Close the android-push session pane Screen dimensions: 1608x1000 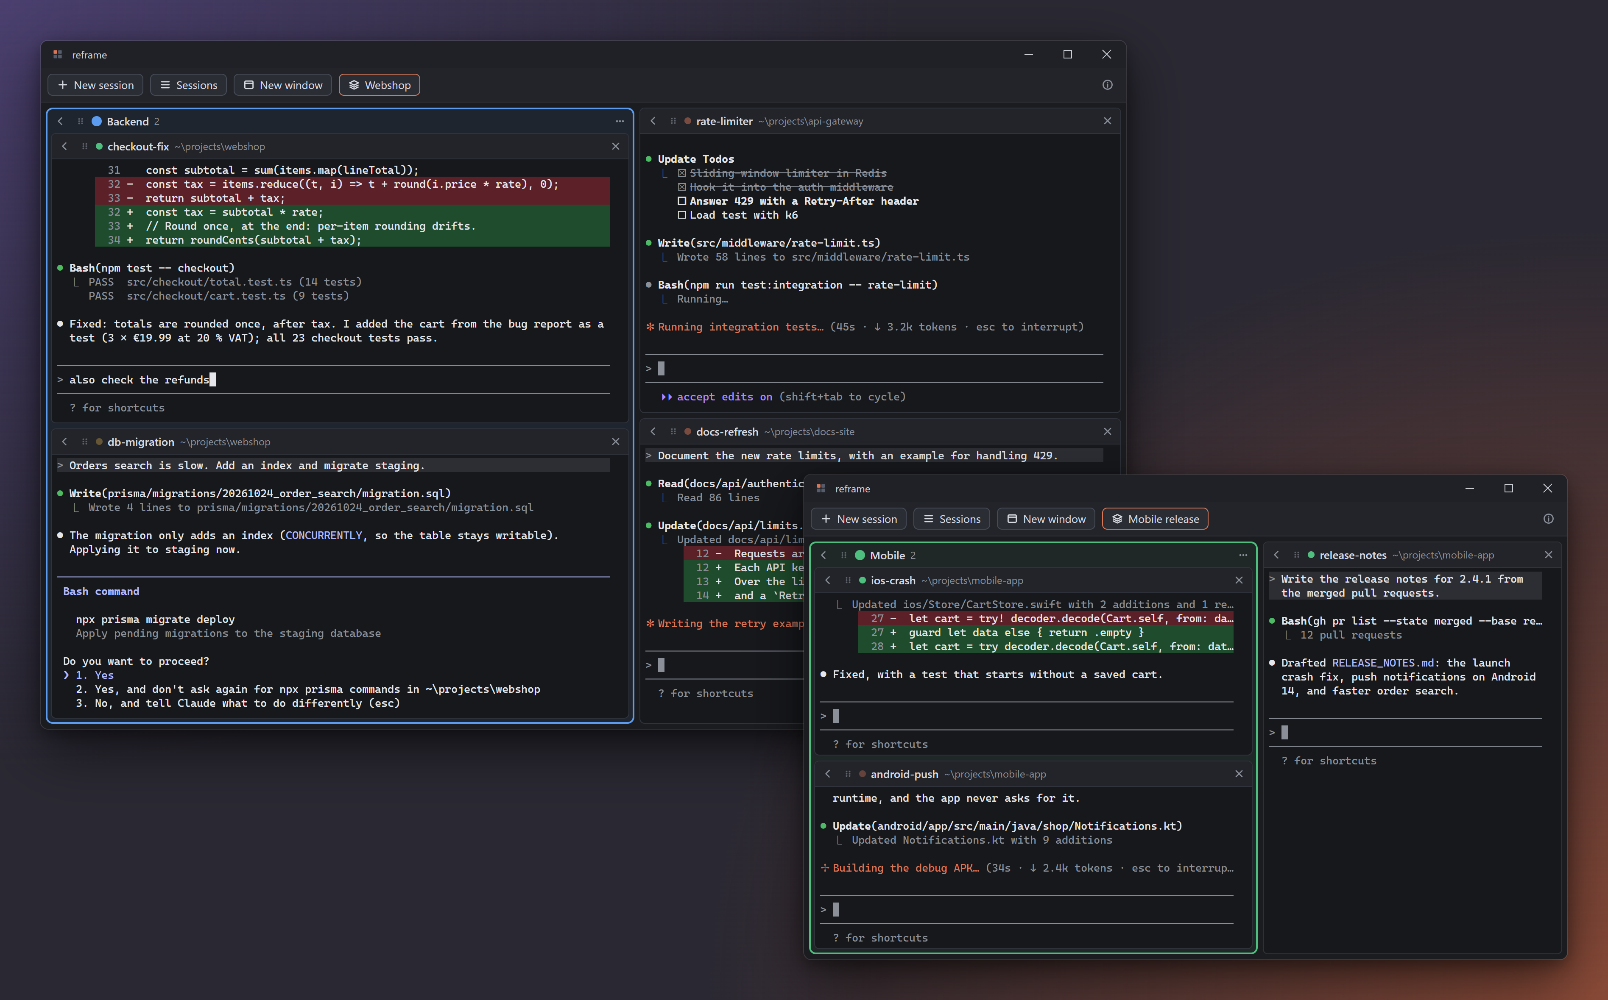(x=1239, y=774)
